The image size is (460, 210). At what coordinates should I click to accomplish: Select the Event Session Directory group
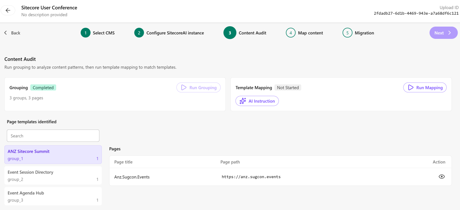click(53, 176)
